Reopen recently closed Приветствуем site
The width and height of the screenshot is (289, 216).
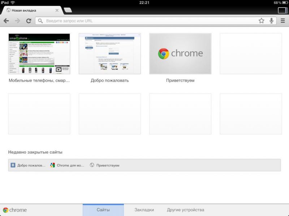pyautogui.click(x=105, y=165)
